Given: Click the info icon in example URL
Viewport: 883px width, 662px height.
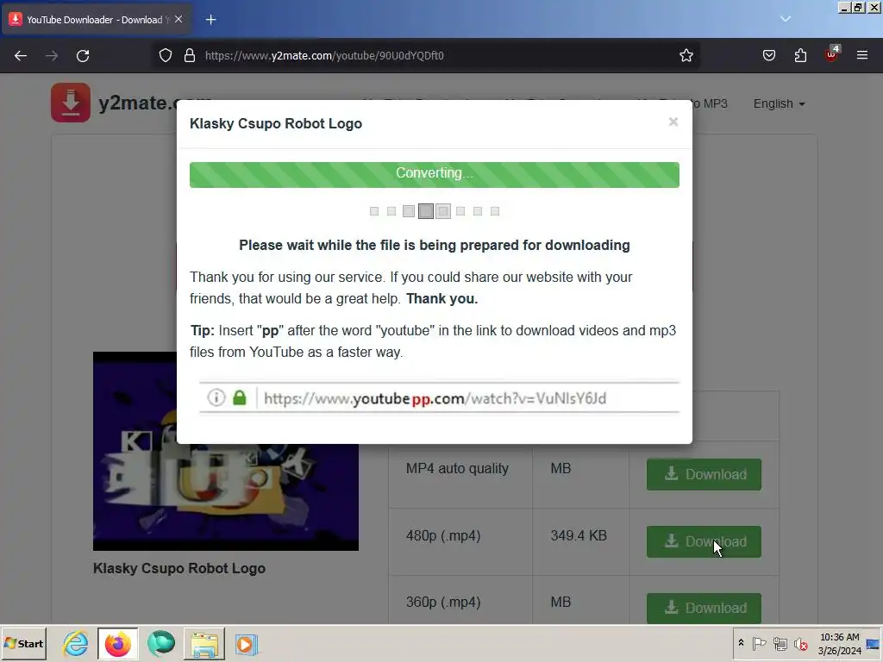Looking at the screenshot, I should pos(216,397).
